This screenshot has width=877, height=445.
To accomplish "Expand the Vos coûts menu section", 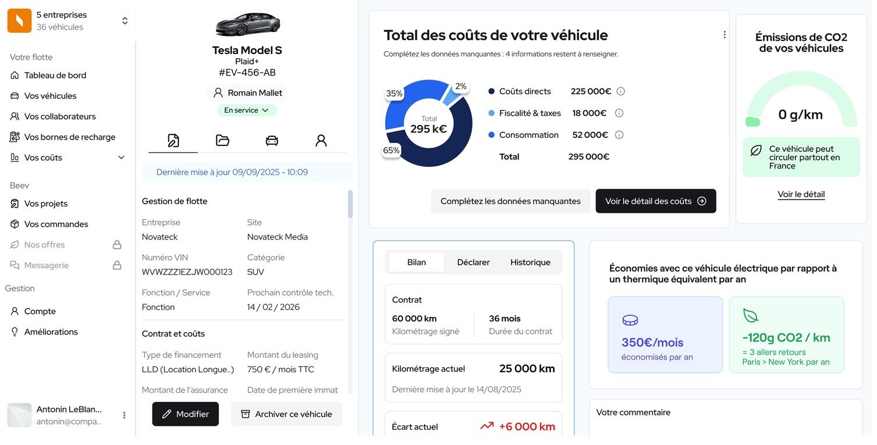I will click(x=121, y=158).
